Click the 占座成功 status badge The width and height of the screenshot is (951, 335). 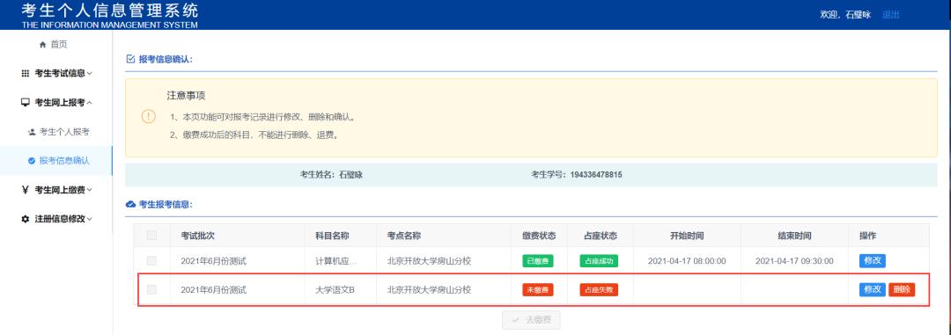(x=599, y=261)
